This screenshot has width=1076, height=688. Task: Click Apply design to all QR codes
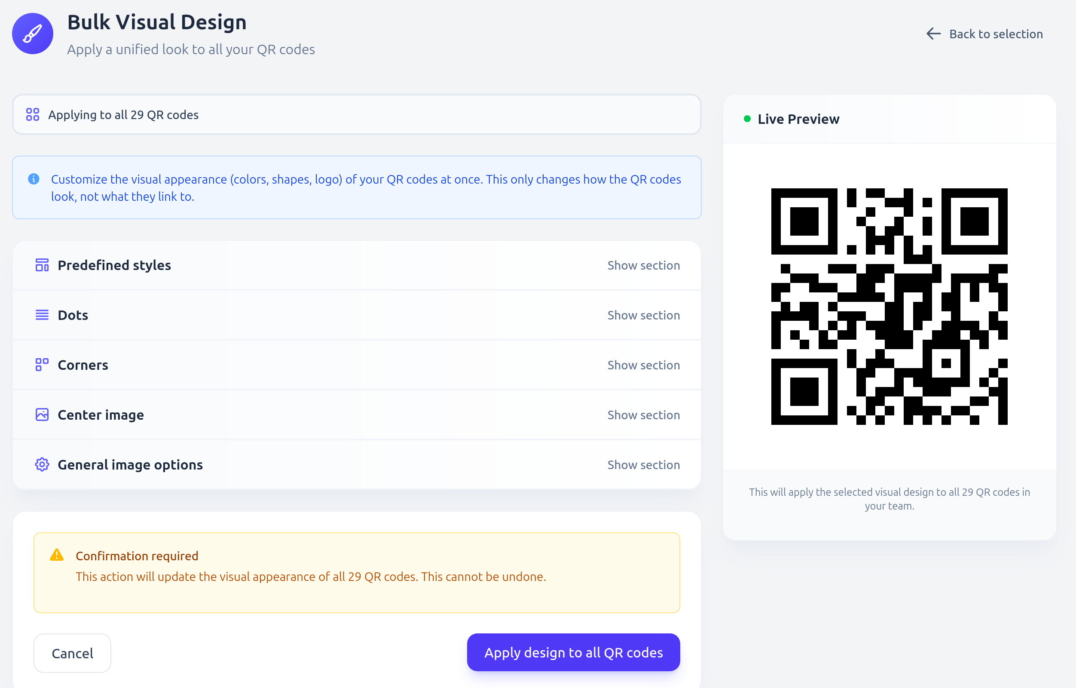pos(573,652)
